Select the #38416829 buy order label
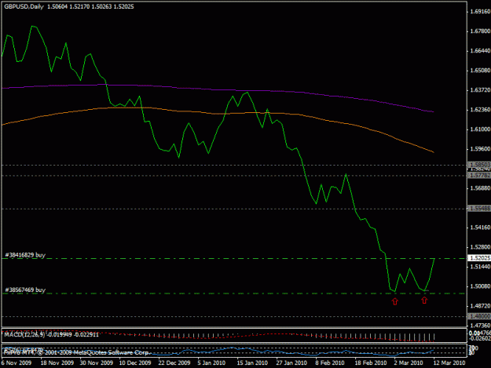 (25, 255)
